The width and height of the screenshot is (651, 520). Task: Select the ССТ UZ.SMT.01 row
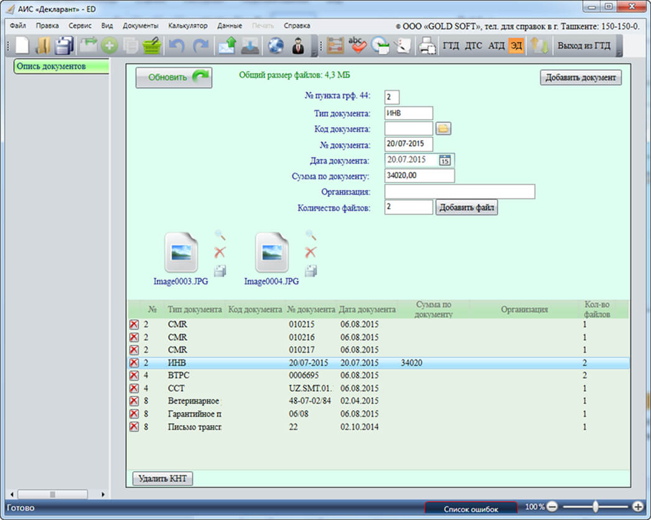click(378, 388)
